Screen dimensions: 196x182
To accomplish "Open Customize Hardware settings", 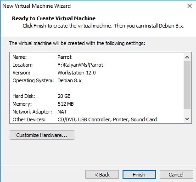I will point(42,135).
